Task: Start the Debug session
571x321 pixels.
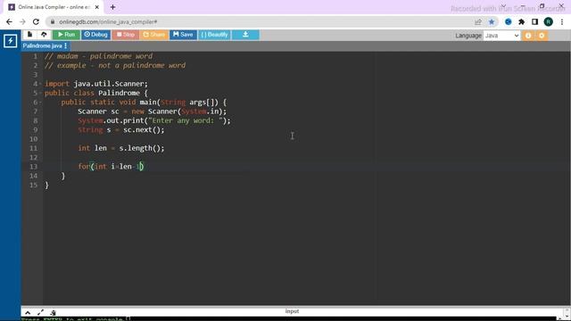Action: click(95, 35)
